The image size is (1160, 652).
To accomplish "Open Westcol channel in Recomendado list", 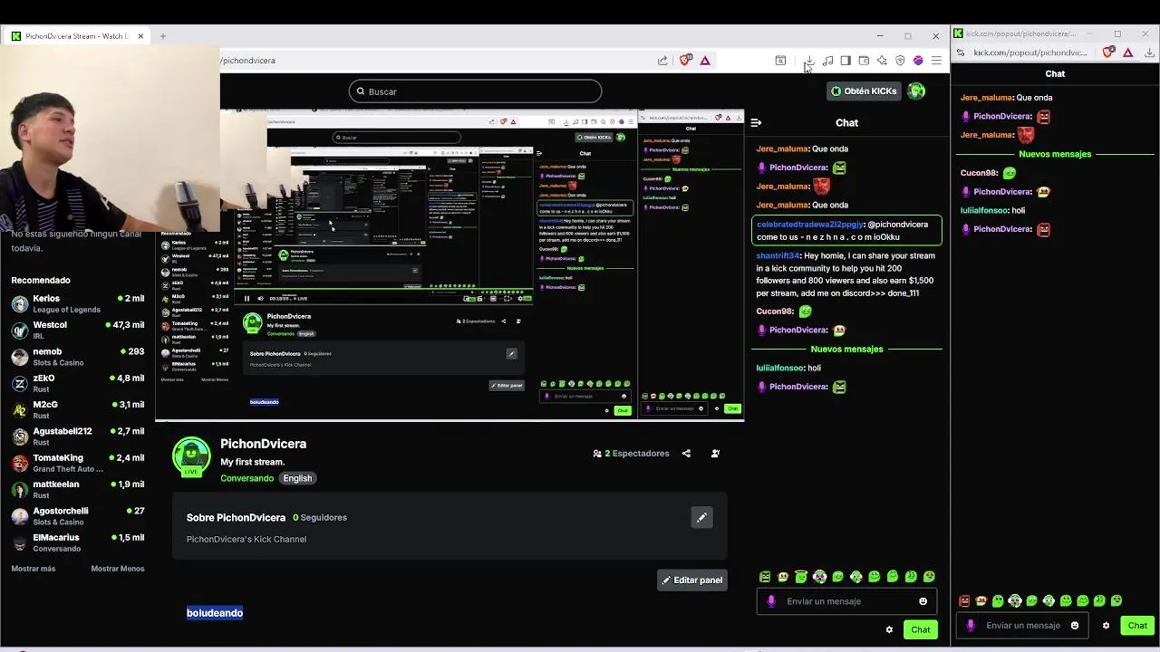I will [x=77, y=331].
